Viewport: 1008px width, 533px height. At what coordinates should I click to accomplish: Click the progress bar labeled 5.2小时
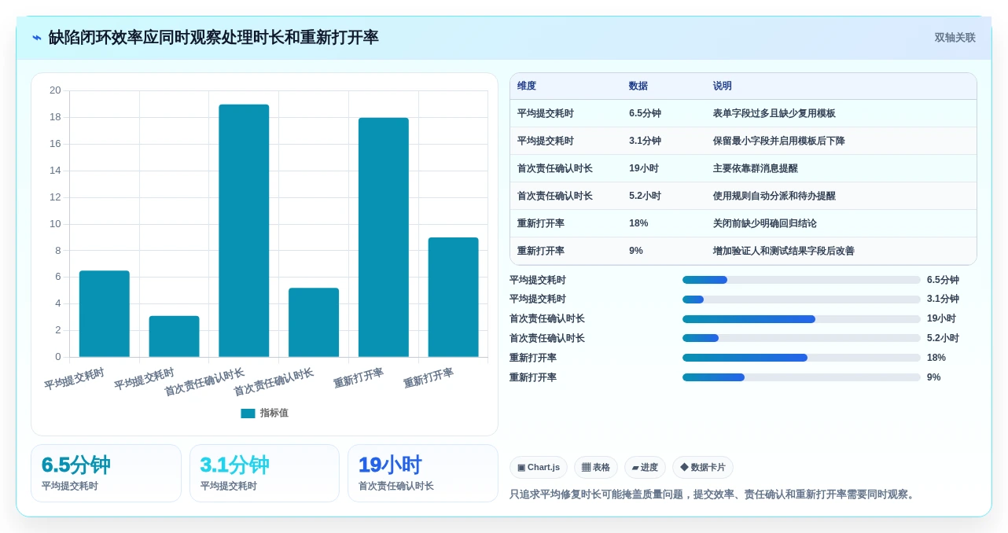tap(801, 338)
